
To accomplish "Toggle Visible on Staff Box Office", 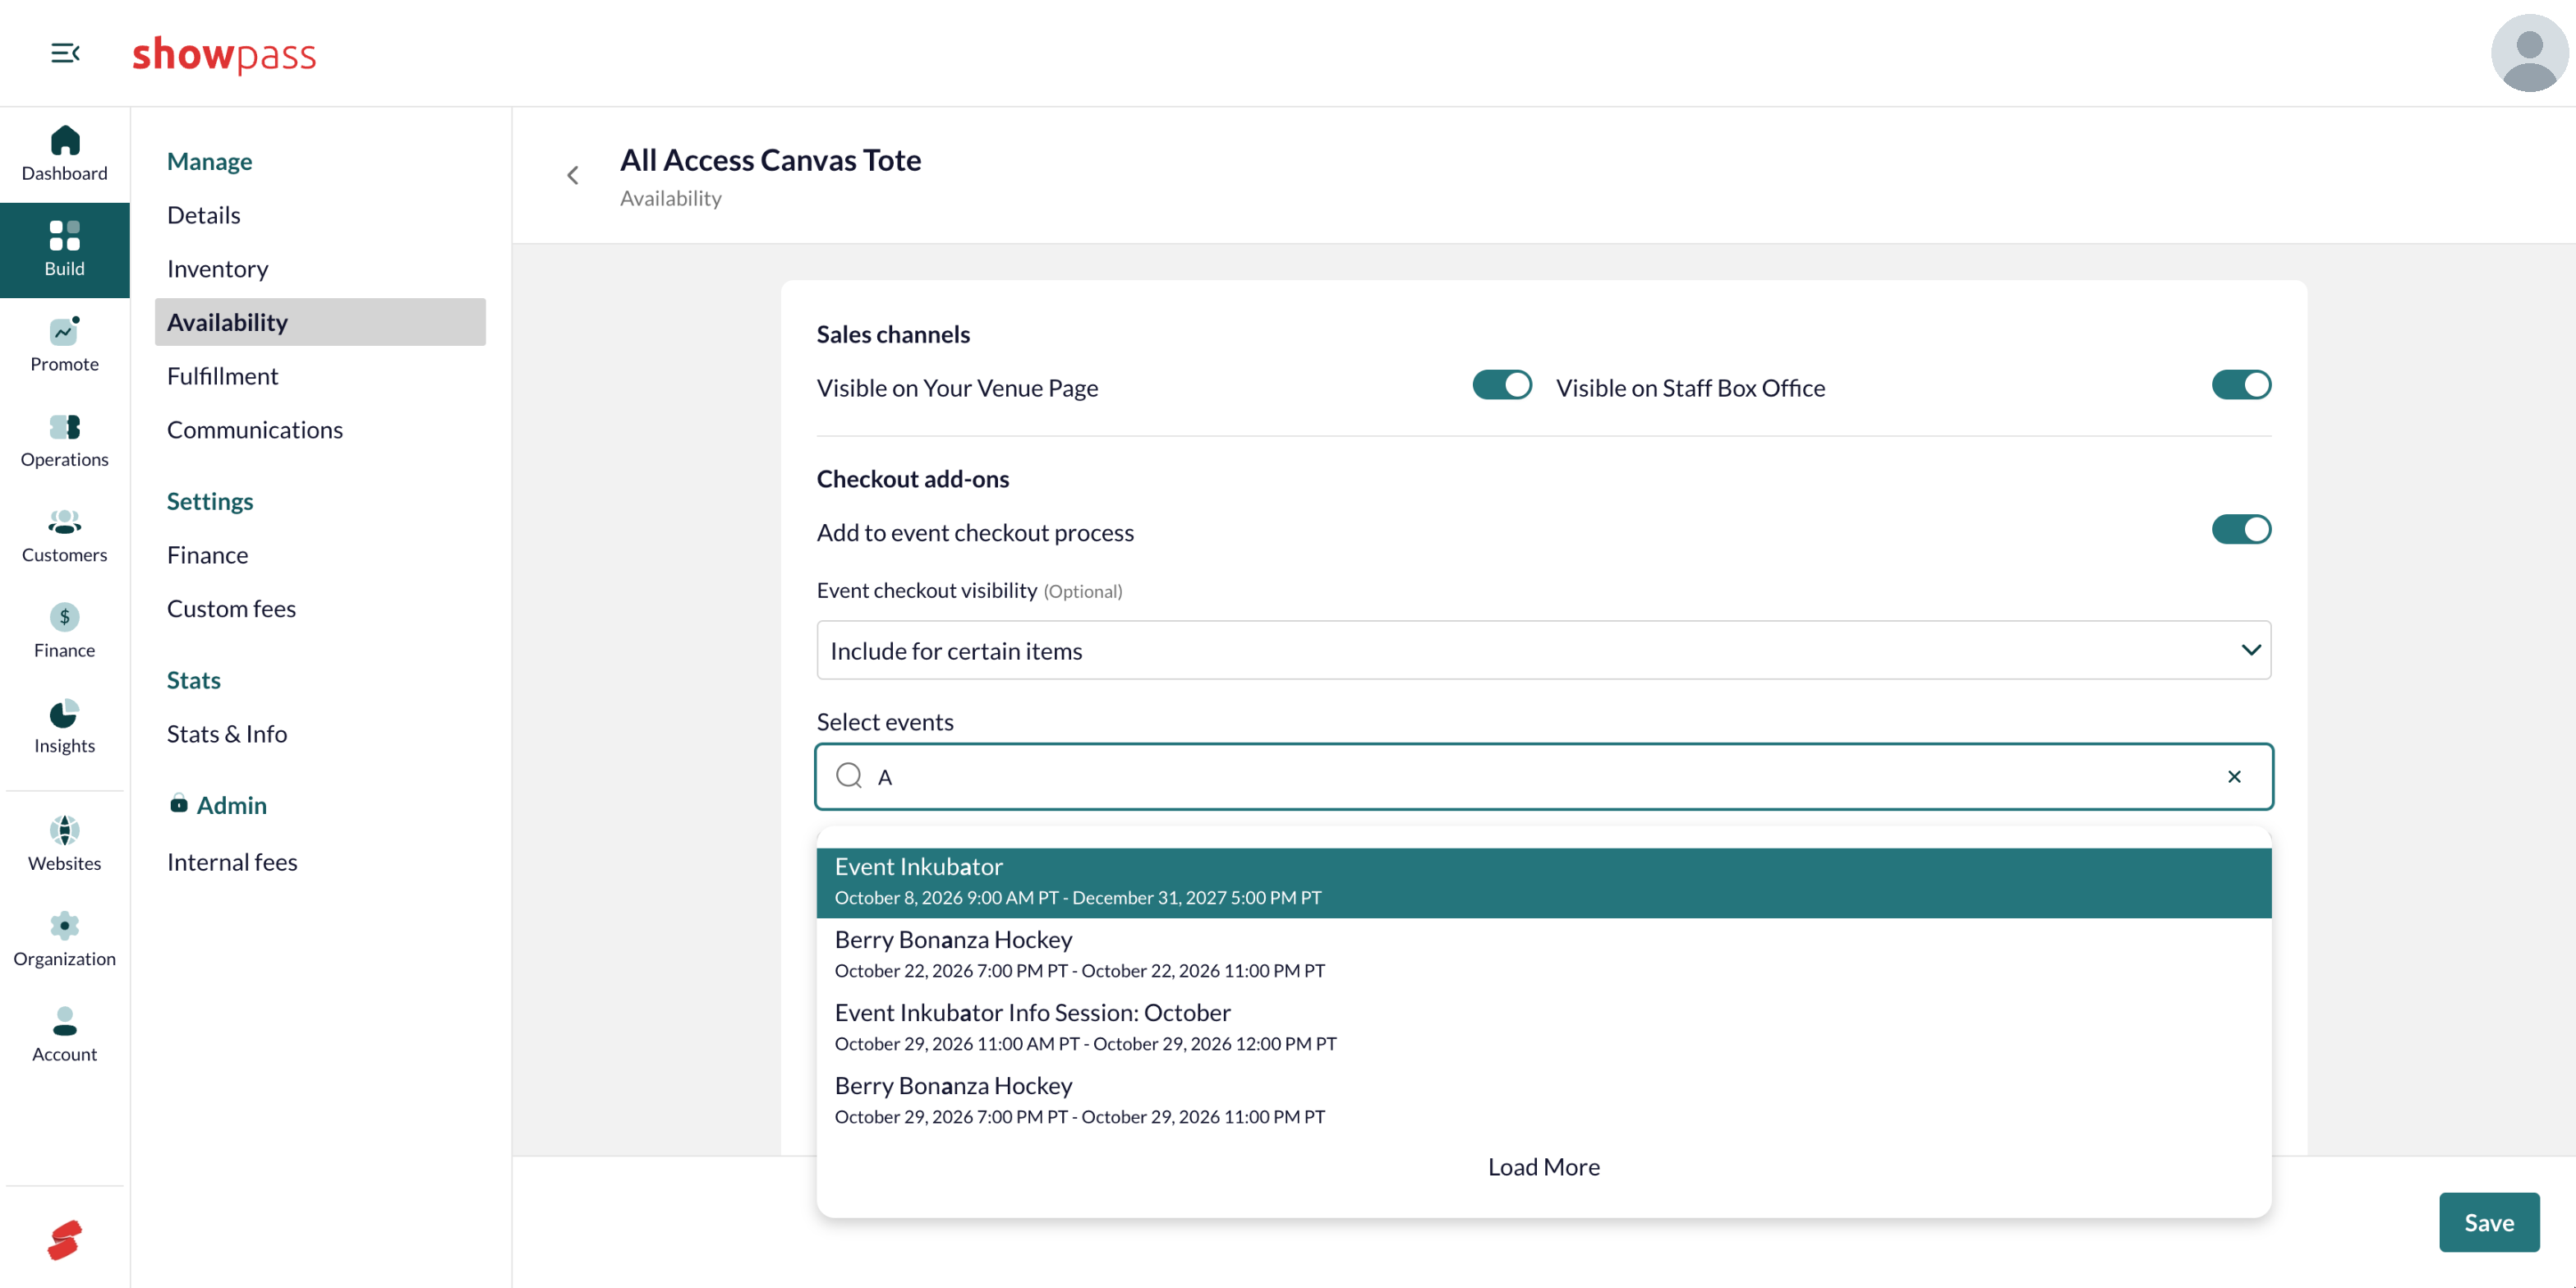I will 2241,385.
